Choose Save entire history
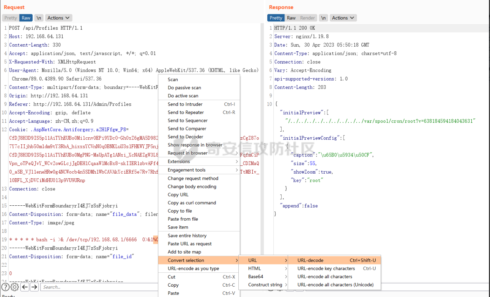The width and height of the screenshot is (490, 297). coord(199,236)
